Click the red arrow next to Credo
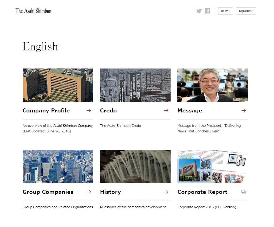Image resolution: width=274 pixels, height=227 pixels. pyautogui.click(x=166, y=111)
